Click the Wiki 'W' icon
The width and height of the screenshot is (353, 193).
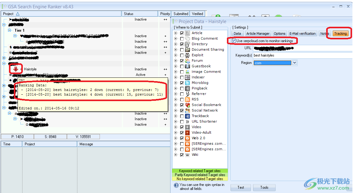coord(187,155)
